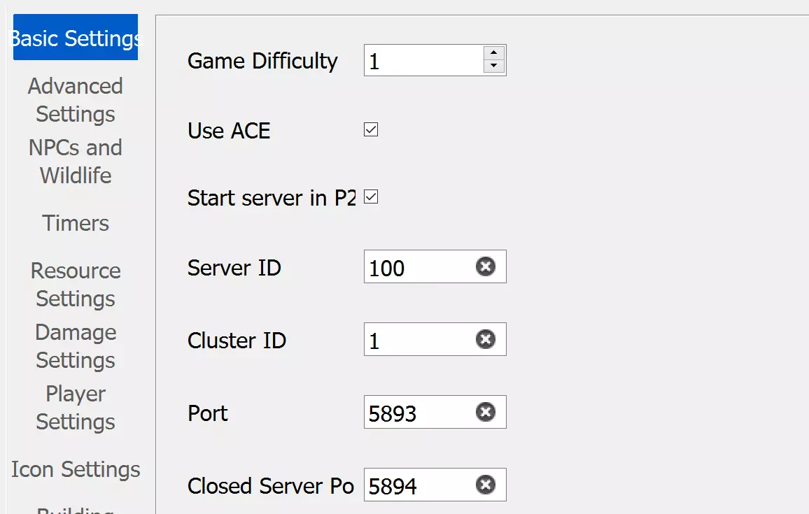Open Damage Settings section
The width and height of the screenshot is (809, 514).
click(76, 346)
